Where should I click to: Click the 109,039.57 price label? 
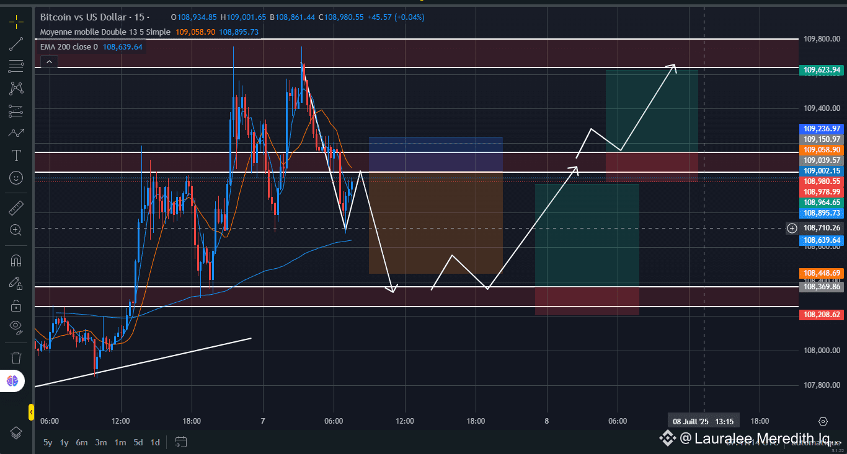[822, 160]
